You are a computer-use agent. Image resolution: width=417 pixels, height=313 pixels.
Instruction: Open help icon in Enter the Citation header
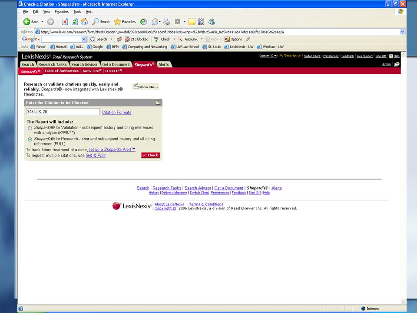pos(158,103)
